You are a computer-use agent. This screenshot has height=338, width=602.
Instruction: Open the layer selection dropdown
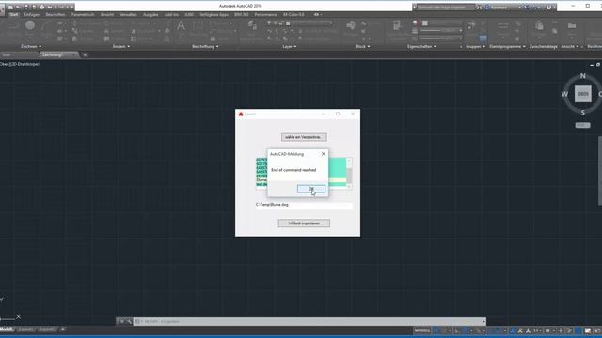tap(309, 23)
